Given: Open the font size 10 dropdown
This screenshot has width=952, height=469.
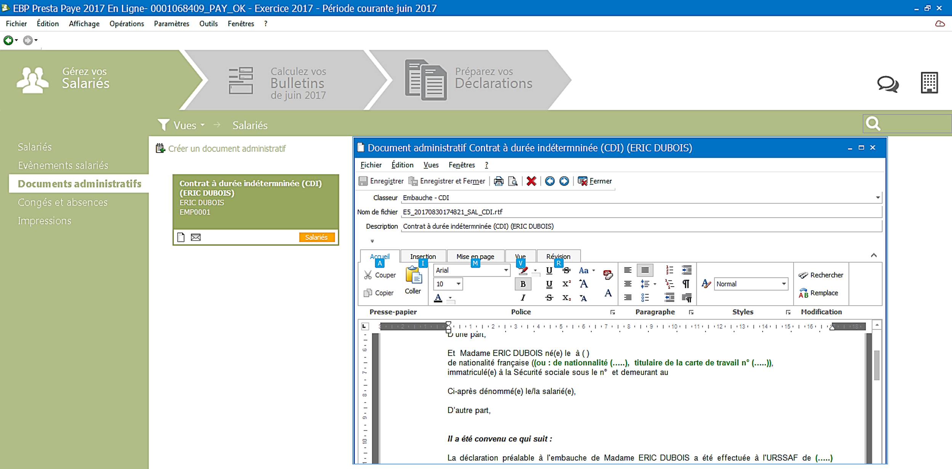Looking at the screenshot, I should [x=458, y=284].
